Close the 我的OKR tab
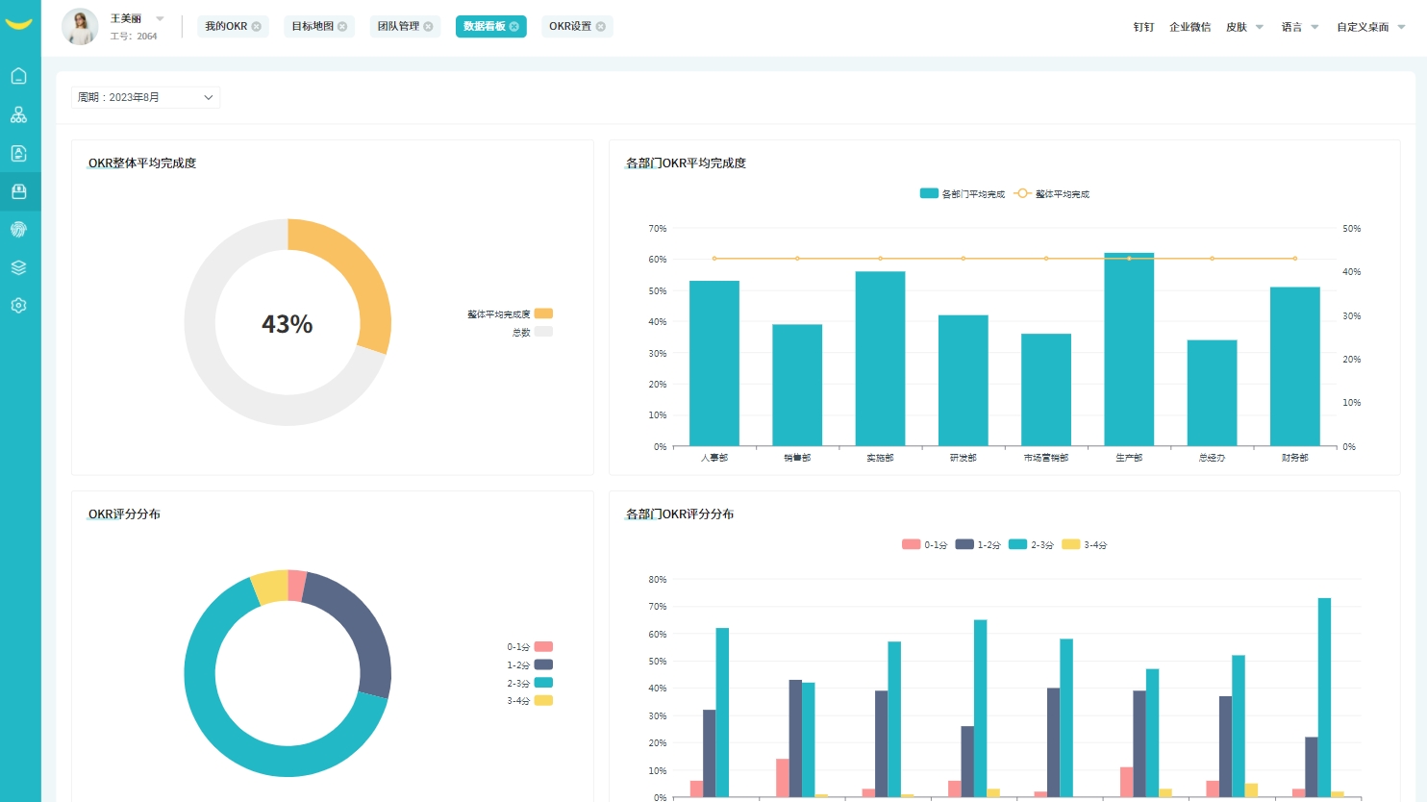This screenshot has height=802, width=1427. point(257,27)
